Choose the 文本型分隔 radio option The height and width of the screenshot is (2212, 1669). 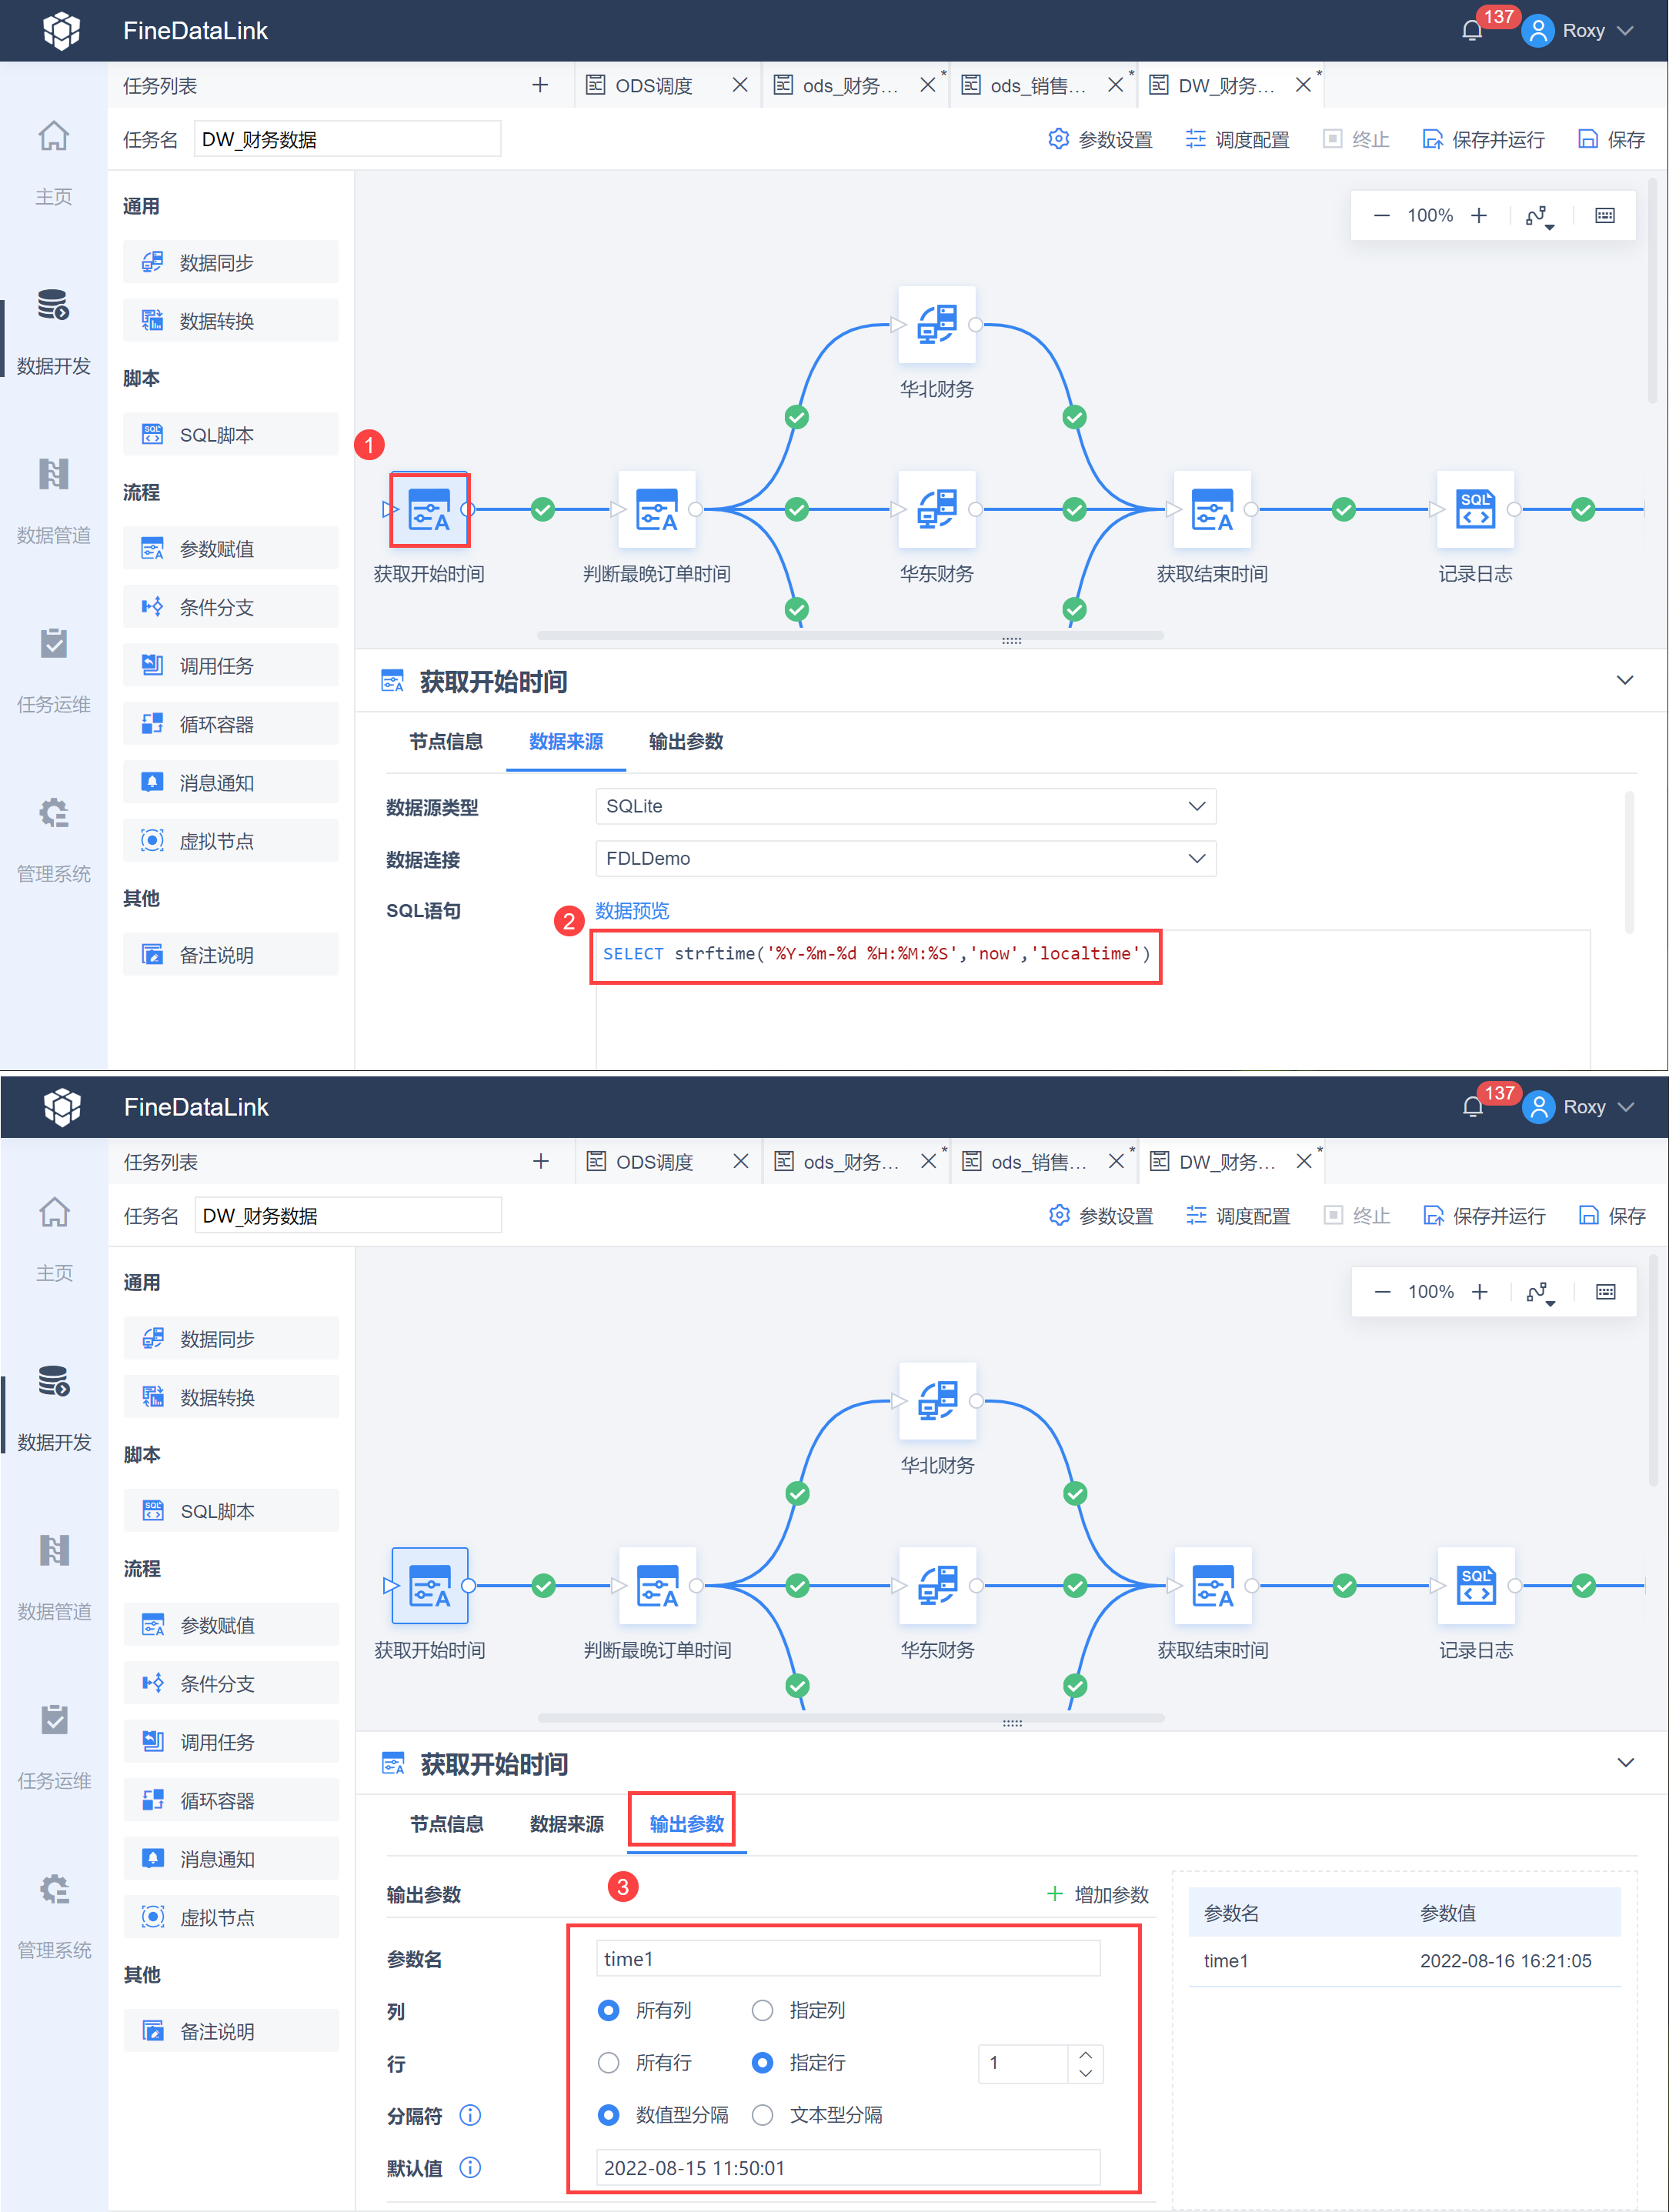click(x=762, y=2115)
